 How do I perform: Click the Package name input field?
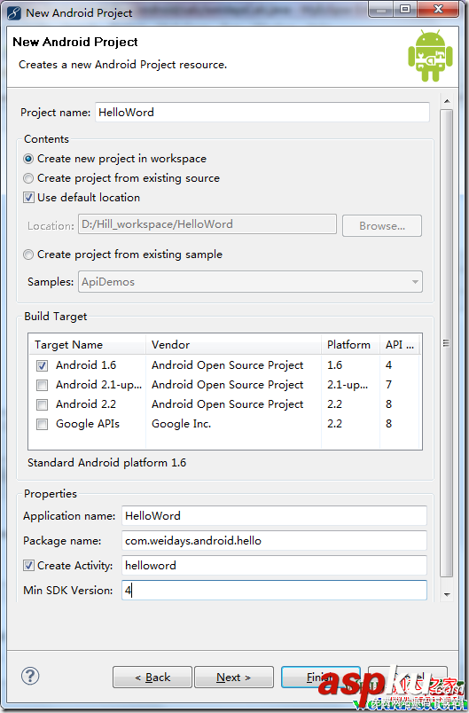coord(274,541)
